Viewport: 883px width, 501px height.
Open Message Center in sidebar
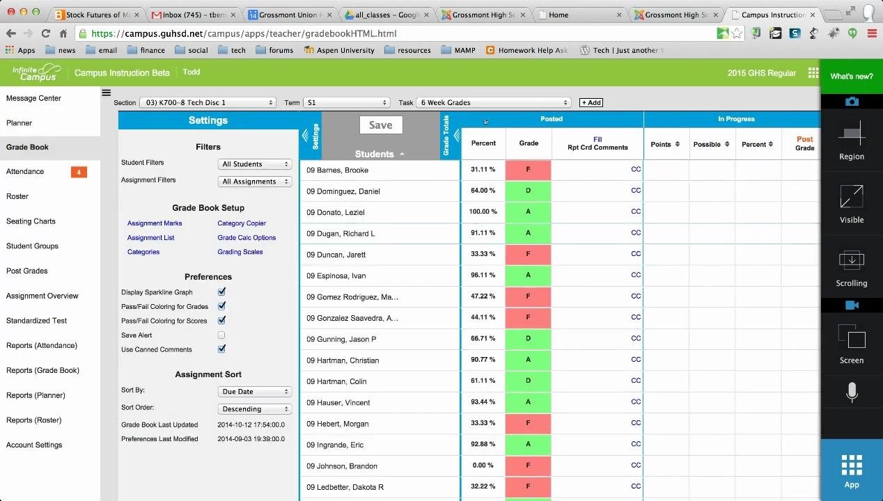[x=33, y=98]
